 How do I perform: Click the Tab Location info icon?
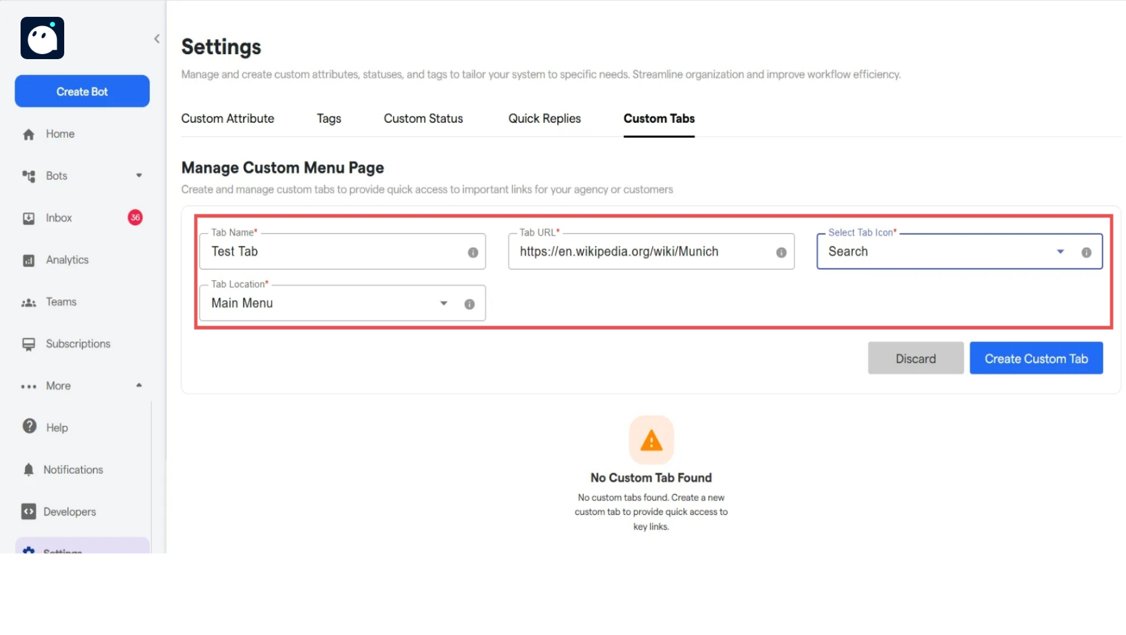(x=469, y=304)
